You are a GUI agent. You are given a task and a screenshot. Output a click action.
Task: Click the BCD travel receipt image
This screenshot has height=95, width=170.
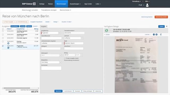point(136,64)
